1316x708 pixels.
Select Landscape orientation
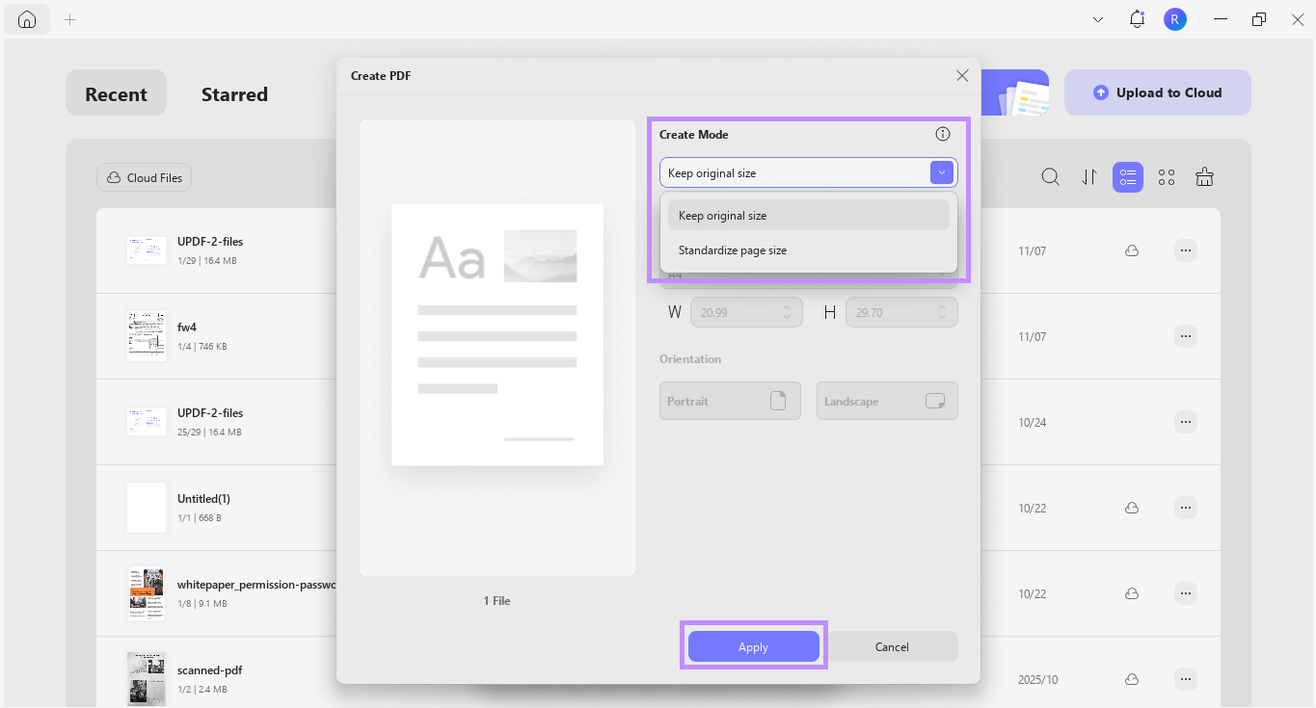pyautogui.click(x=886, y=401)
